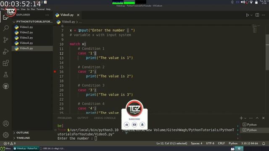Select language mode Python in status bar
This screenshot has width=269, height=151.
233,143
